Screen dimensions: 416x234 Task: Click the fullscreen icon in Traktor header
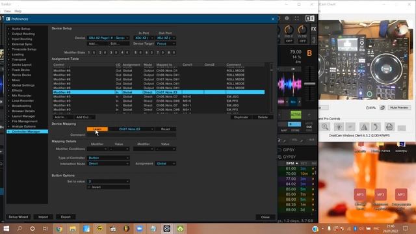point(296,18)
